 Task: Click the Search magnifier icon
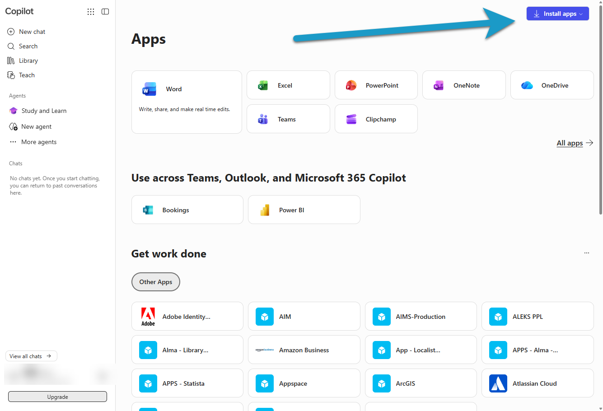[11, 46]
